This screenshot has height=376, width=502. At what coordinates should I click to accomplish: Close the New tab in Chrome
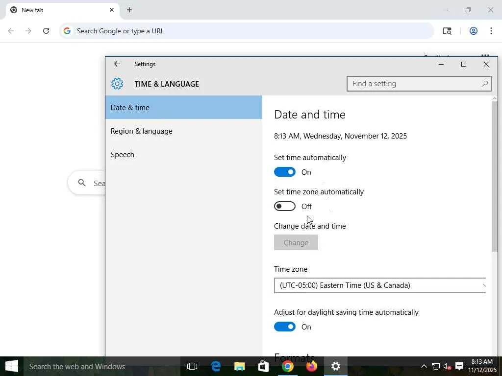click(x=112, y=10)
